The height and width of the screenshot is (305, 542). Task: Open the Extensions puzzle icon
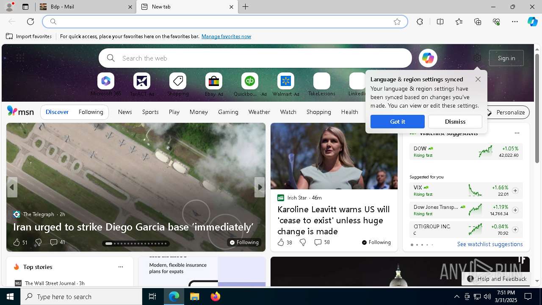click(x=420, y=22)
